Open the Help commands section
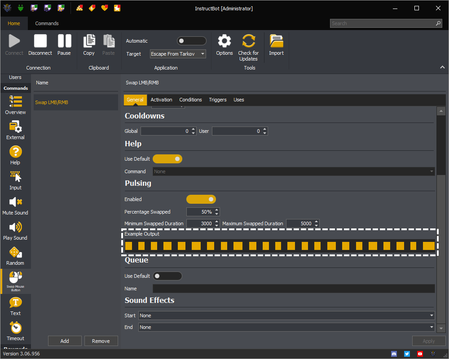Image resolution: width=449 pixels, height=359 pixels. [15, 155]
